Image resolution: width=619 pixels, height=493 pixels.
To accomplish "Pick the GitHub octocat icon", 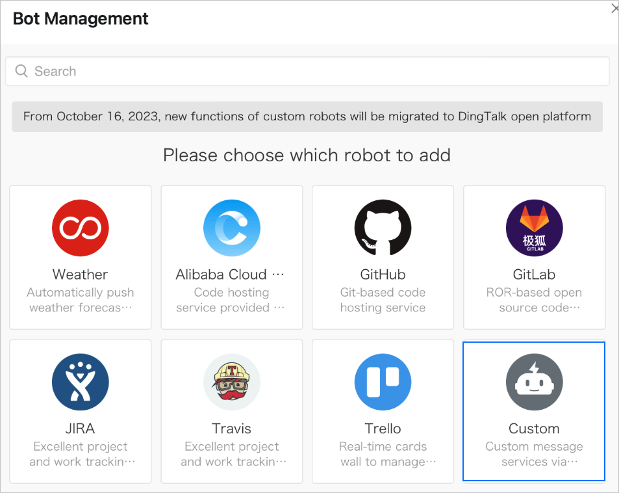I will coord(383,228).
